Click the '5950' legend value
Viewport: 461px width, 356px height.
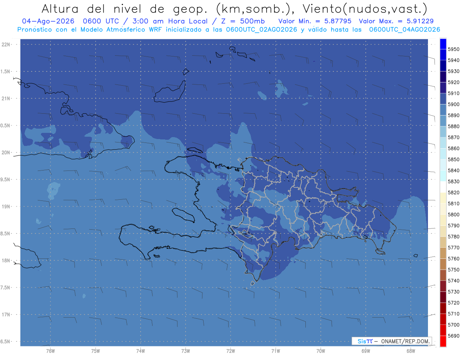(454, 50)
